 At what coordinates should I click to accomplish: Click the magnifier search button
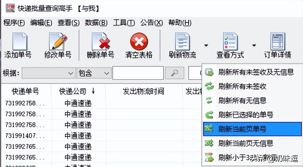pyautogui.click(x=175, y=73)
